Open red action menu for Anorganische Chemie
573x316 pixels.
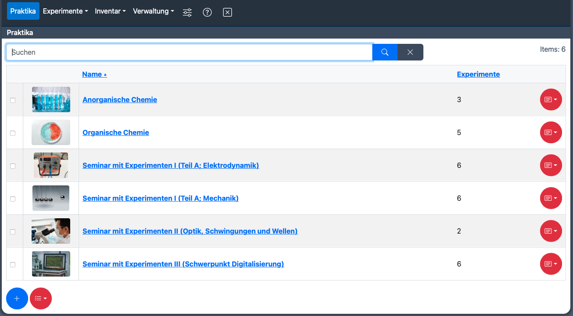(x=551, y=99)
